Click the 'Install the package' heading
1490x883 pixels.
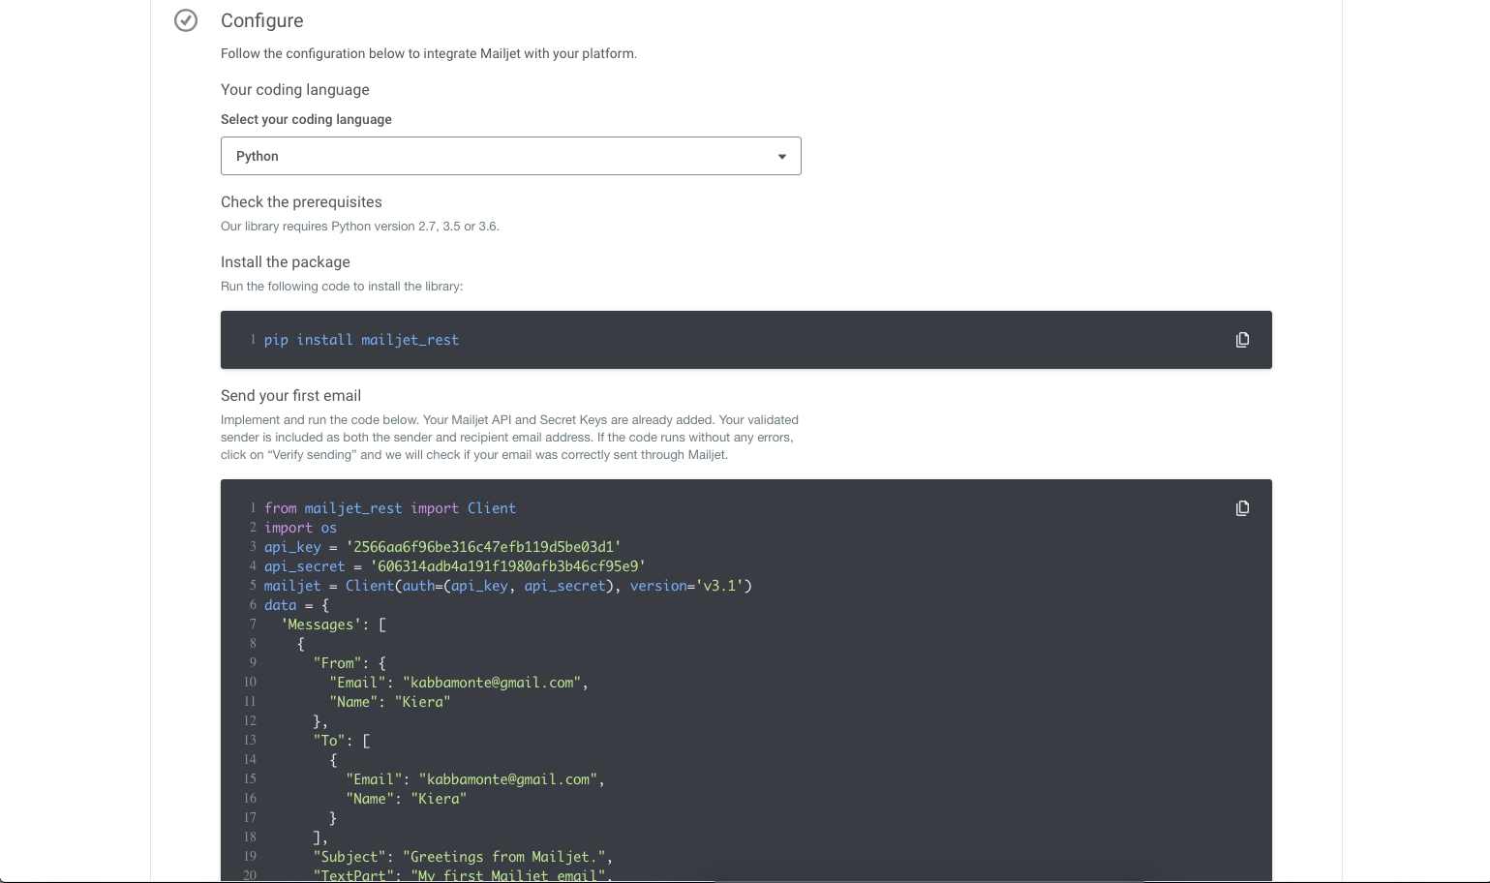click(286, 262)
